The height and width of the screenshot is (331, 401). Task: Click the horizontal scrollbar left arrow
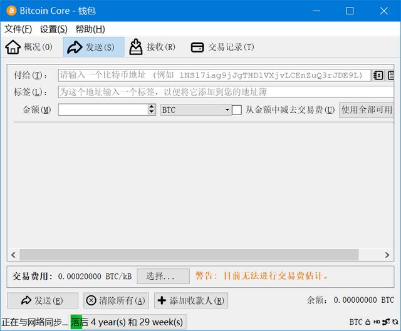pos(14,255)
